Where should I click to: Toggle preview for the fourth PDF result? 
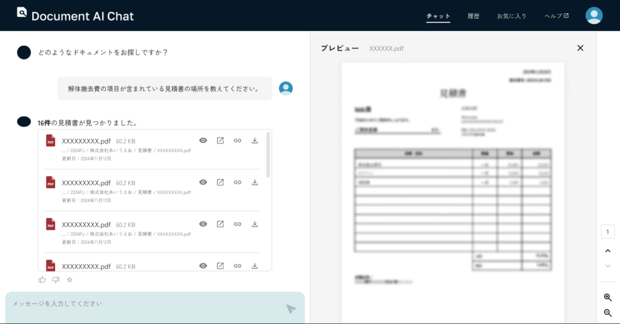coord(203,266)
